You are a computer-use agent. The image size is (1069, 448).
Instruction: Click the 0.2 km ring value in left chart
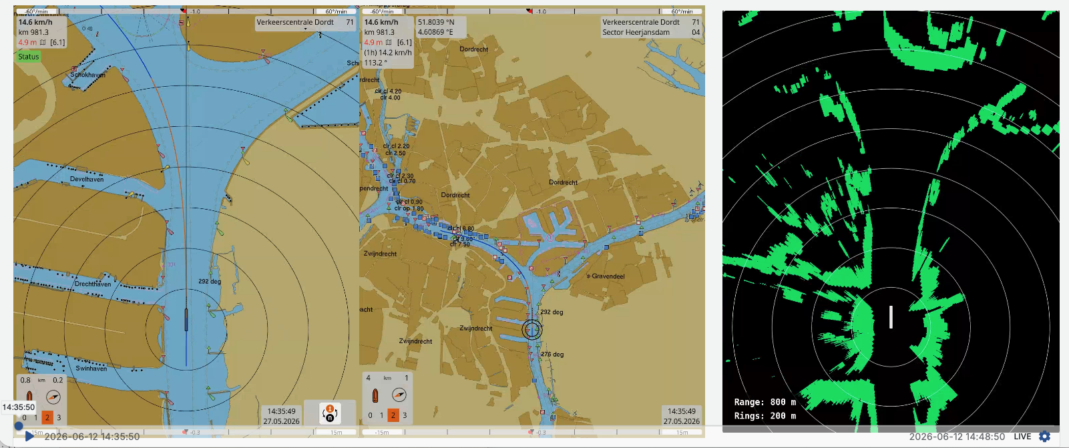pyautogui.click(x=58, y=381)
